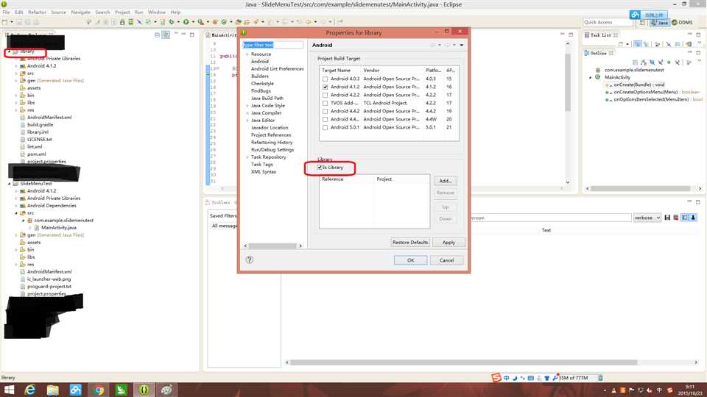Click the Open Perspective icon

click(x=642, y=22)
